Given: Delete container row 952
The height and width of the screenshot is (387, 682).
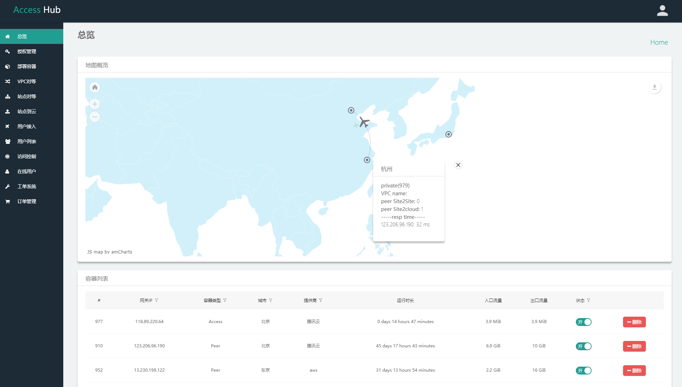Looking at the screenshot, I should click(634, 371).
